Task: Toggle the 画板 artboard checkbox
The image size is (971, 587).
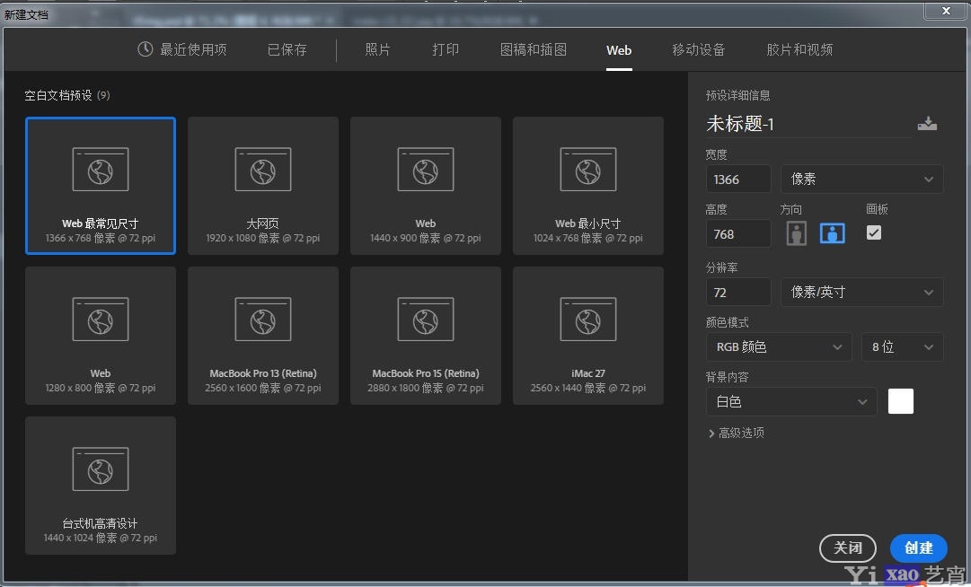Action: (x=874, y=232)
